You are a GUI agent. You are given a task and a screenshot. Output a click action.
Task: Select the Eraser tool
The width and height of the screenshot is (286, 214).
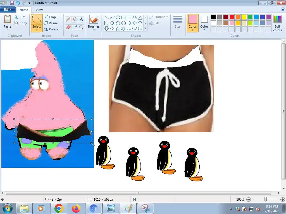pyautogui.click(x=68, y=27)
